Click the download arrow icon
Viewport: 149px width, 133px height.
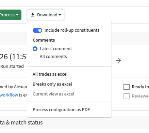point(33,15)
